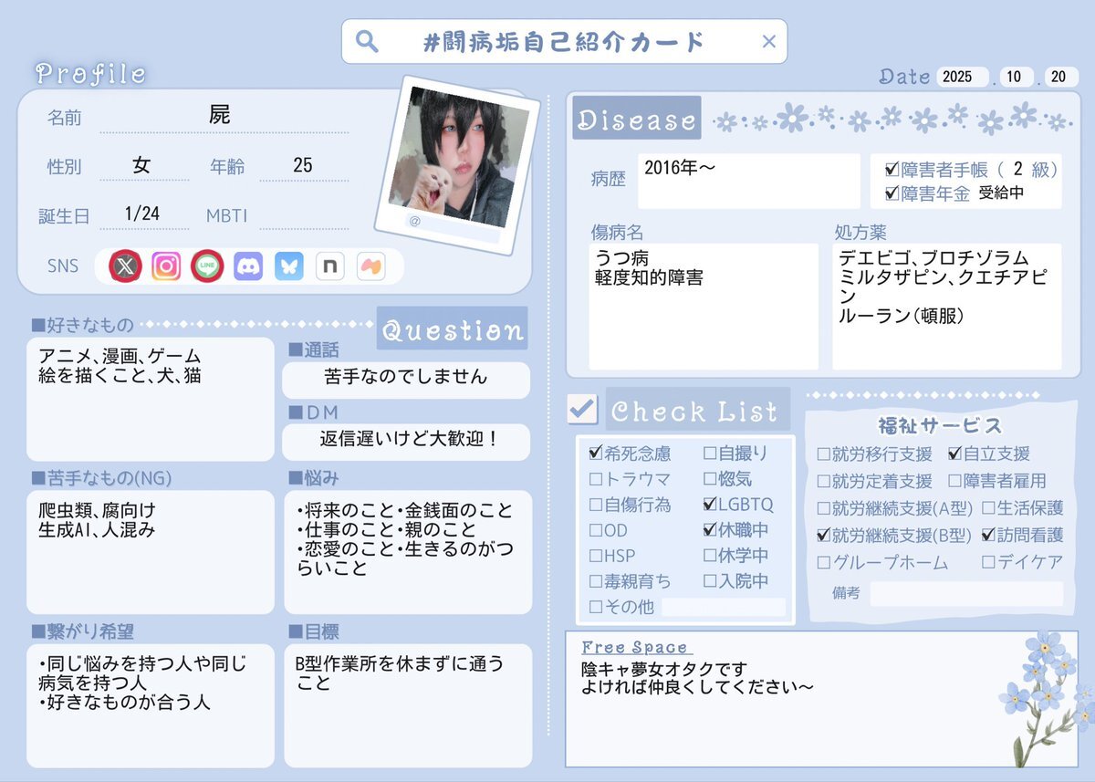
Task: Click the Bluesky butterfly icon
Action: pyautogui.click(x=289, y=266)
